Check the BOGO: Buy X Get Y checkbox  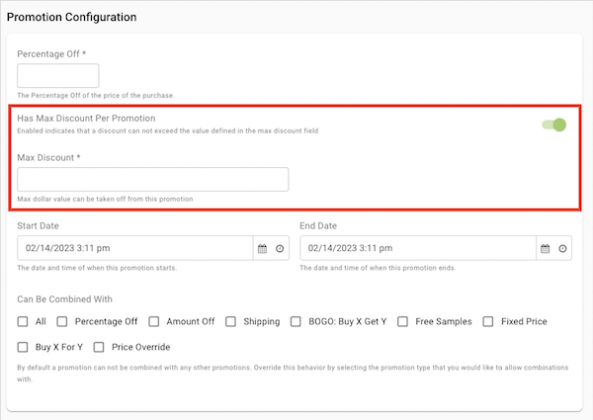point(296,322)
